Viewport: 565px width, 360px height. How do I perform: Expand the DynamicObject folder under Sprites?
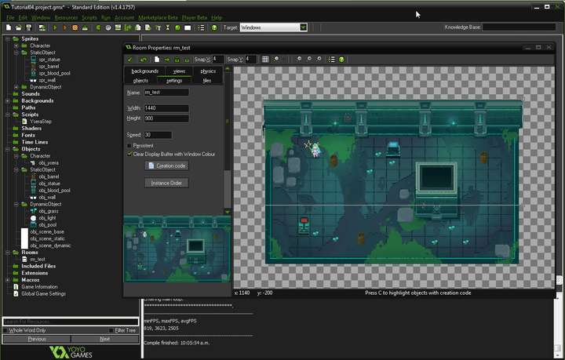click(x=16, y=87)
